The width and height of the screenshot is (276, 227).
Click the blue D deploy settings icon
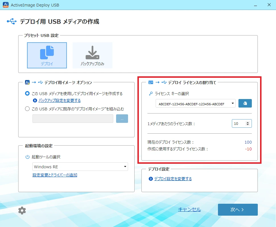151,179
